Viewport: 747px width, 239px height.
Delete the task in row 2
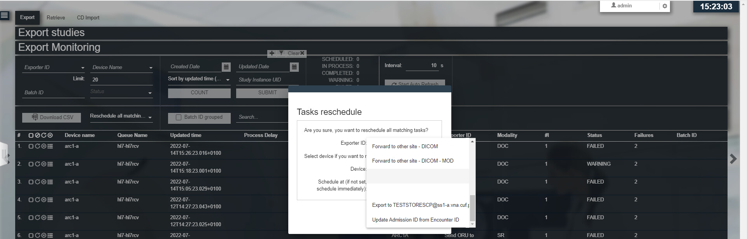tap(44, 164)
